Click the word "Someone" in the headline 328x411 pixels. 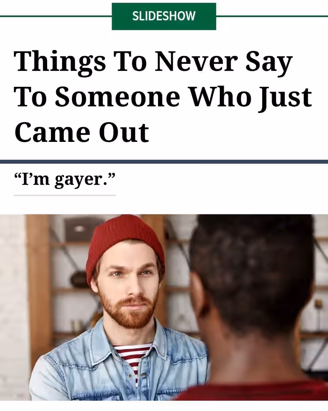click(118, 97)
